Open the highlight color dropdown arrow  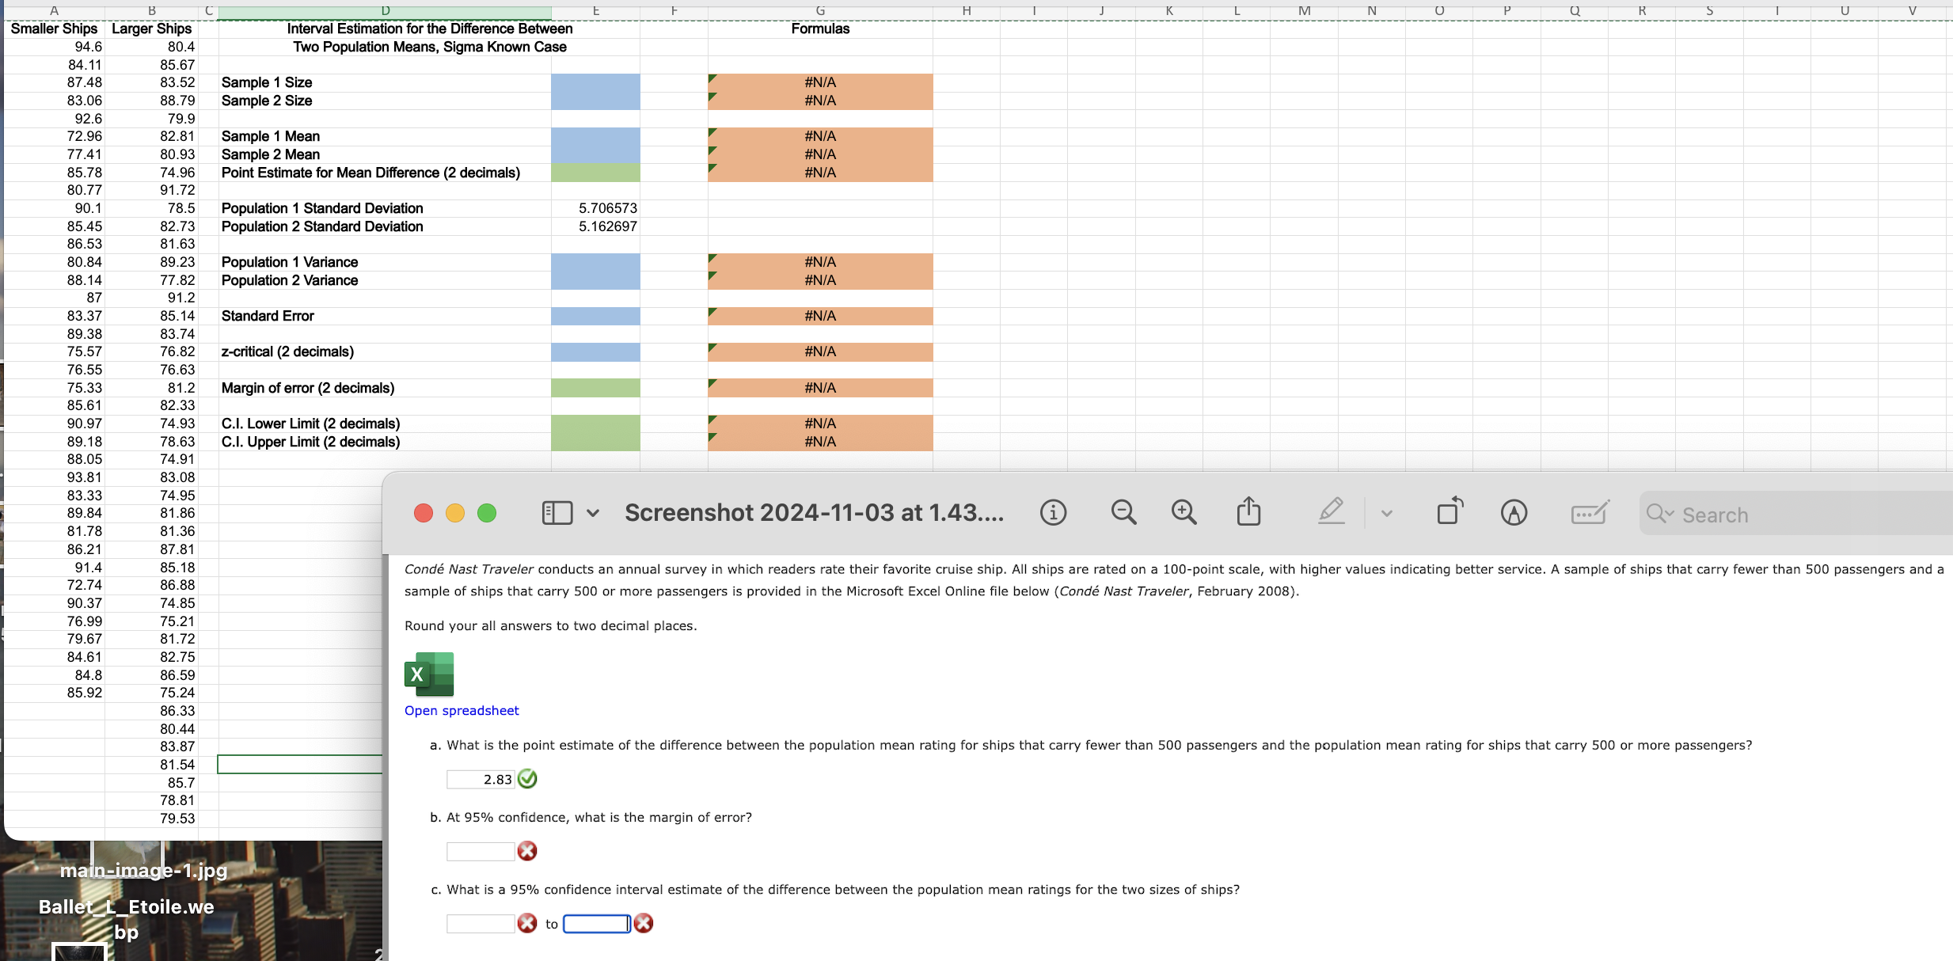(x=1386, y=513)
